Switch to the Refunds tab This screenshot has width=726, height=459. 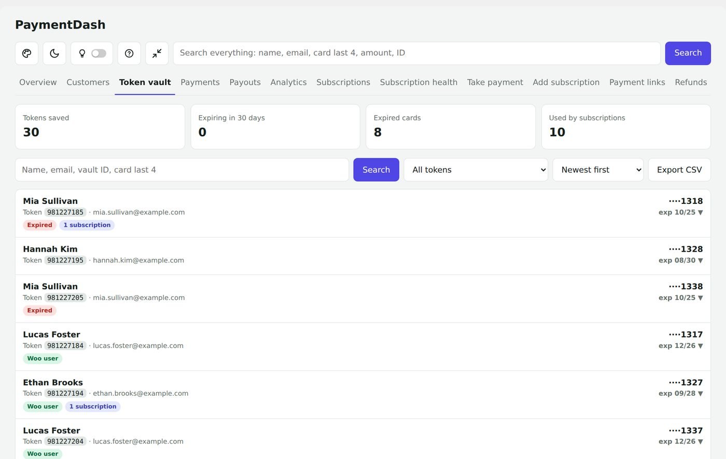point(691,82)
